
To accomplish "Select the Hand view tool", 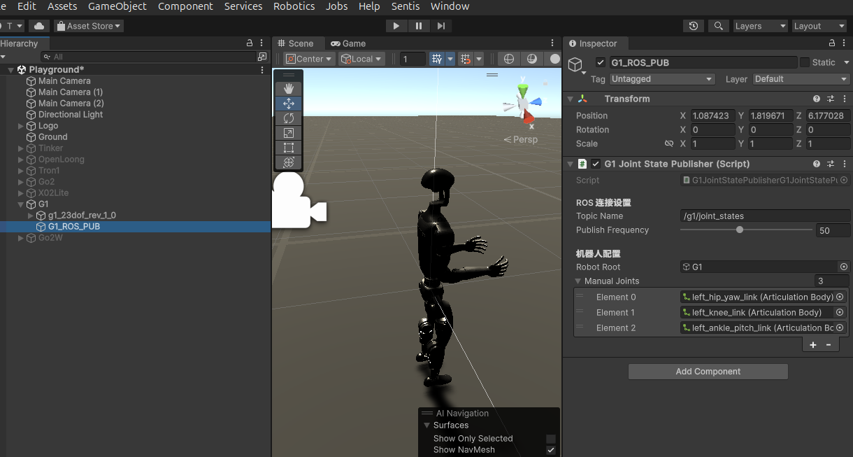I will point(289,89).
